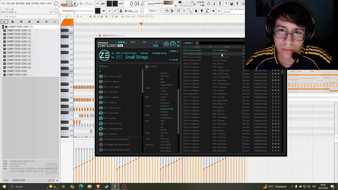Click the preset search magnifier icon
The image size is (338, 190).
(197, 43)
